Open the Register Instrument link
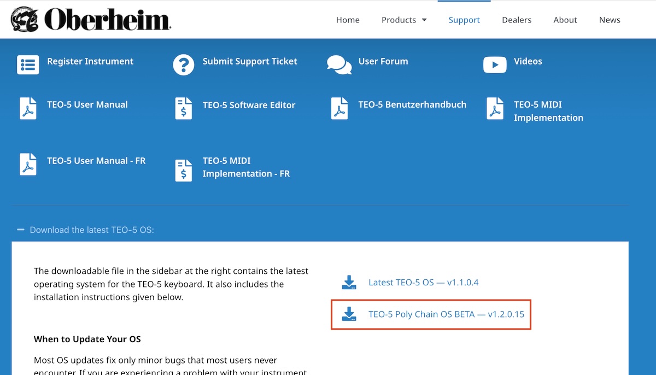656x375 pixels. tap(90, 61)
